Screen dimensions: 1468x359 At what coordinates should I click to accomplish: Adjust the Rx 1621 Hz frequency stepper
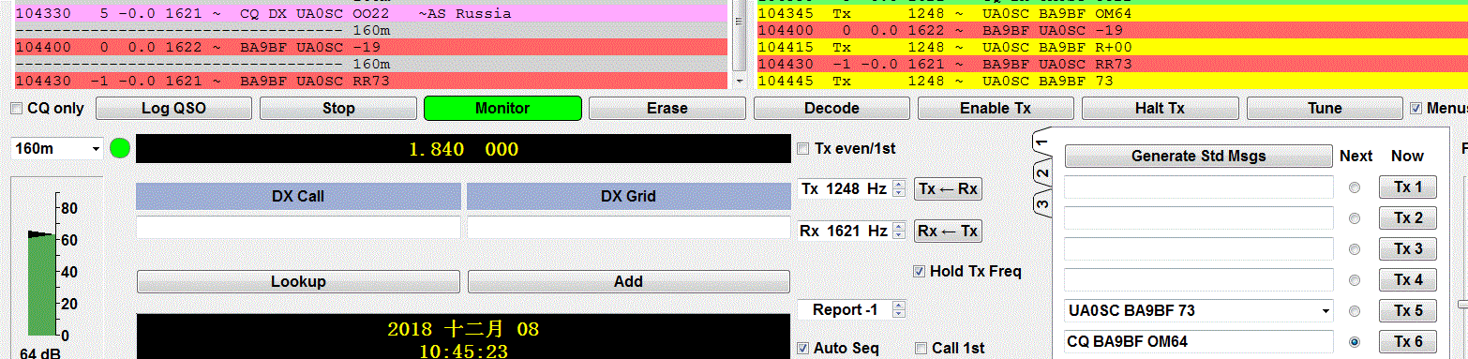[899, 231]
